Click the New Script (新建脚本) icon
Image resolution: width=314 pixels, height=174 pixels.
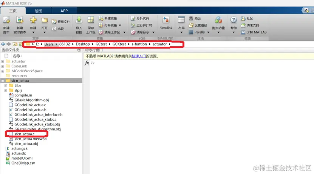(6, 20)
